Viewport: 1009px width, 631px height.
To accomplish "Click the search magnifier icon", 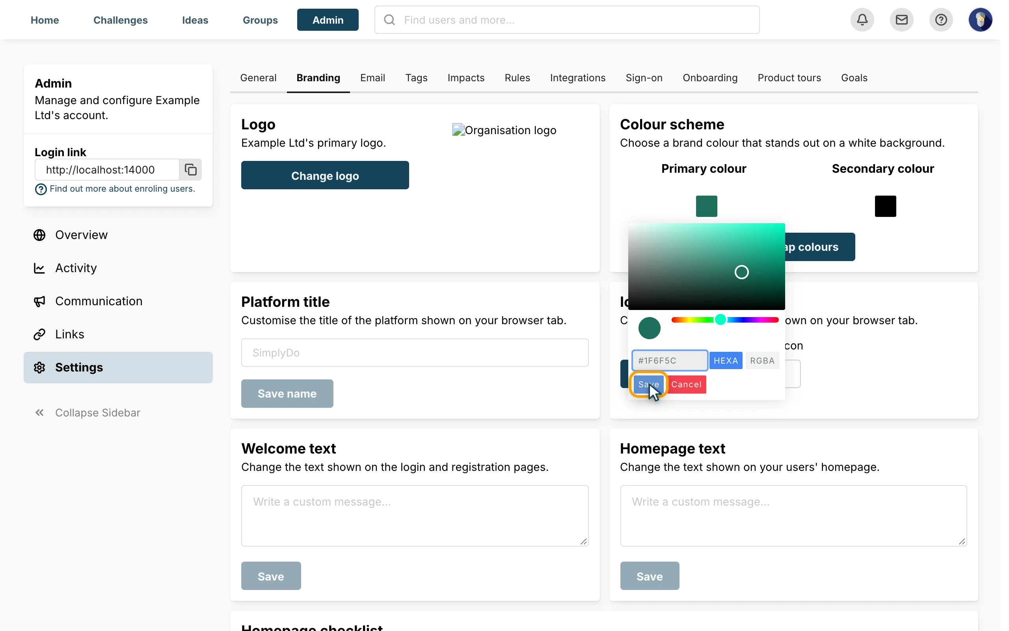I will click(x=389, y=20).
